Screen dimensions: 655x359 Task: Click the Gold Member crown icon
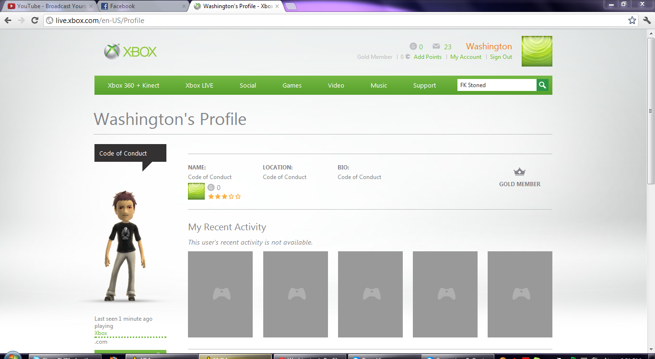click(x=519, y=172)
